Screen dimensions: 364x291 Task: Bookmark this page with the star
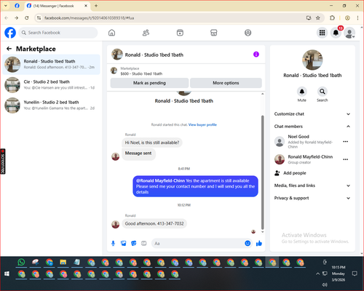(318, 18)
